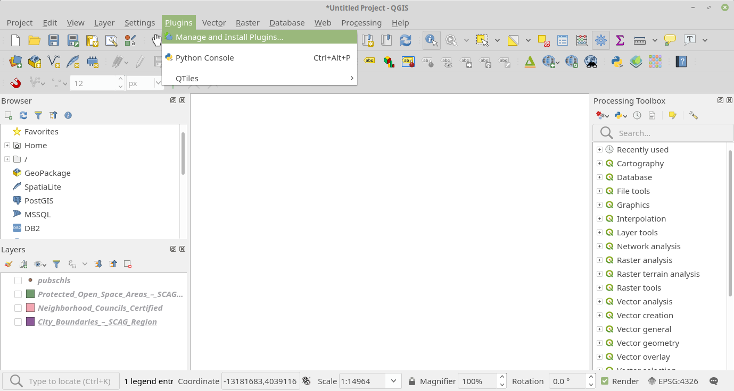Open the Field Calculator abacus icon
Image resolution: width=734 pixels, height=391 pixels.
click(582, 40)
